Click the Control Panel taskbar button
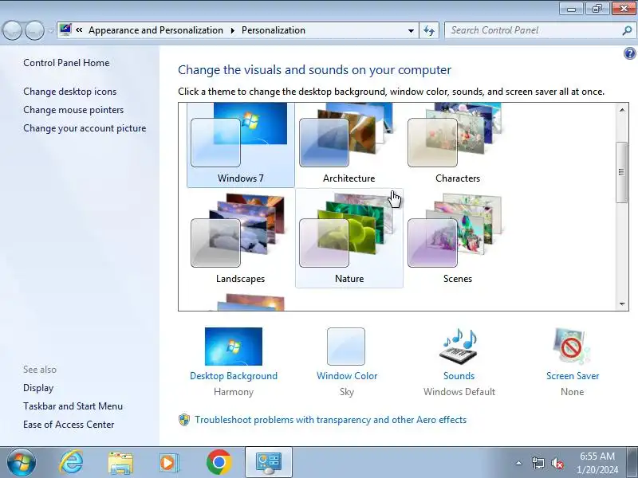 269,463
